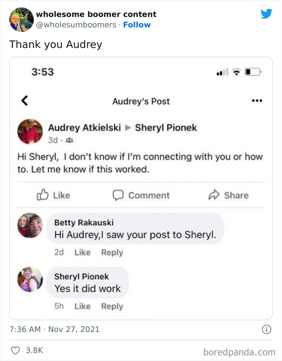Image resolution: width=282 pixels, height=361 pixels.
Task: Like Sheryl Pionek's comment
Action: [x=82, y=306]
